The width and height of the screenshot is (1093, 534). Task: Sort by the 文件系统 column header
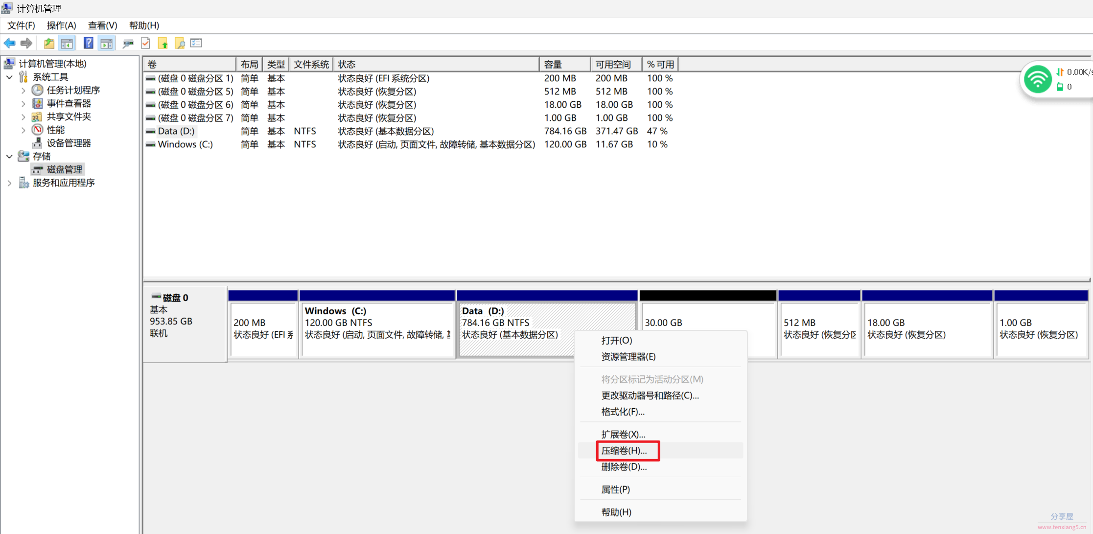click(311, 64)
